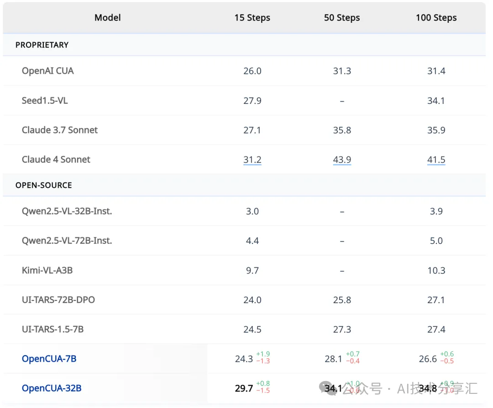Click the 15 Steps column header
The width and height of the screenshot is (493, 408).
[x=252, y=18]
